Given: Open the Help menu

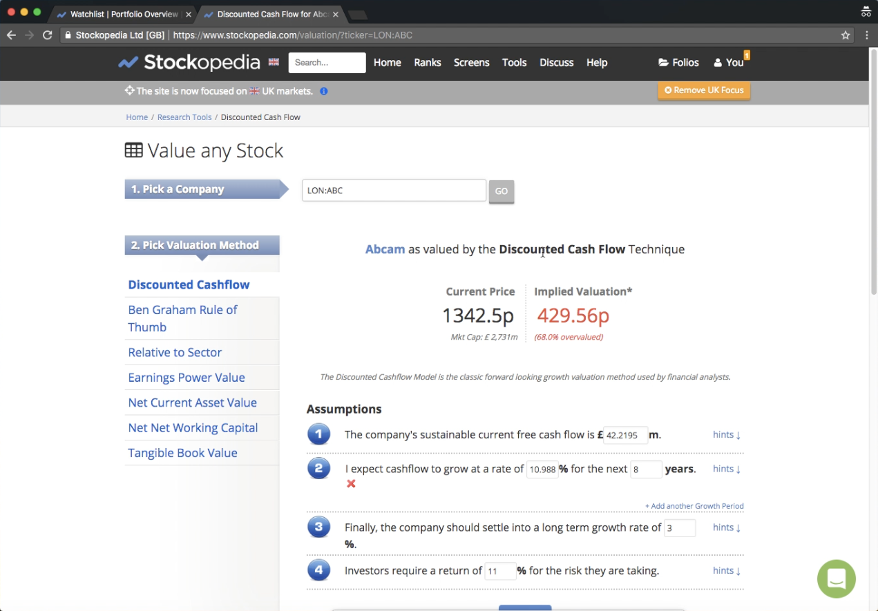Looking at the screenshot, I should pyautogui.click(x=597, y=62).
